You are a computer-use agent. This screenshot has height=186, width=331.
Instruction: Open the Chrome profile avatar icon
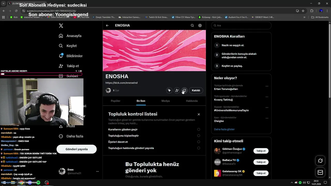[321, 11]
